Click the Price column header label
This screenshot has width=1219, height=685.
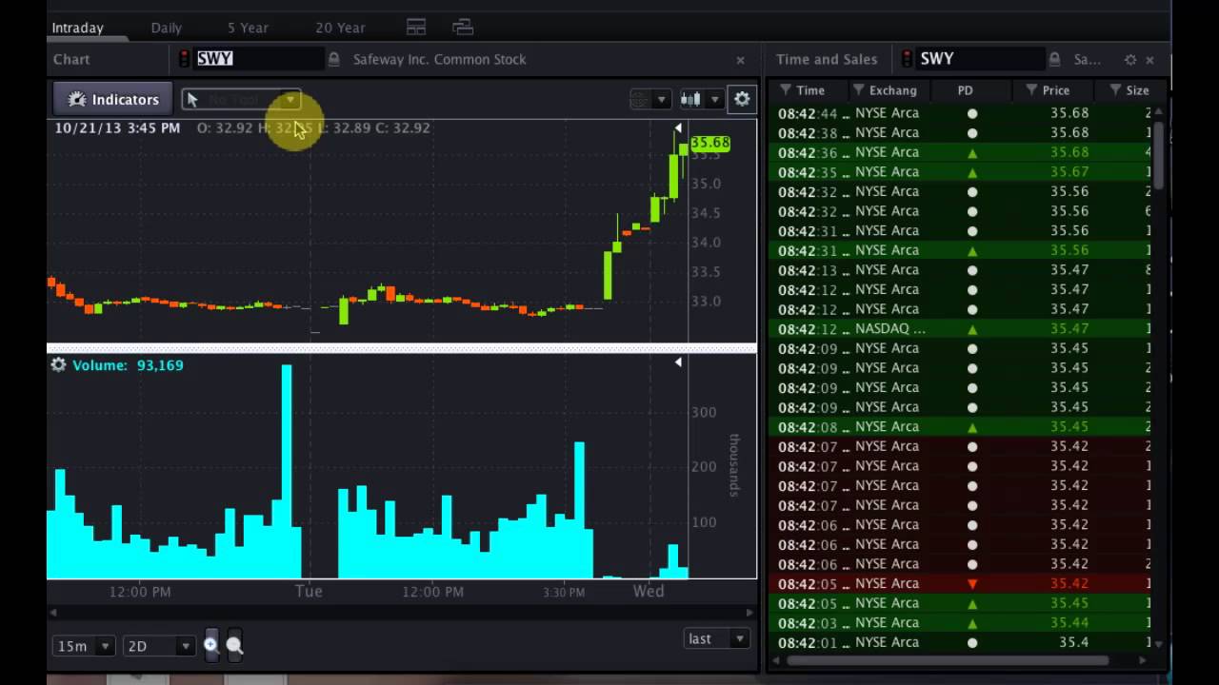point(1056,90)
